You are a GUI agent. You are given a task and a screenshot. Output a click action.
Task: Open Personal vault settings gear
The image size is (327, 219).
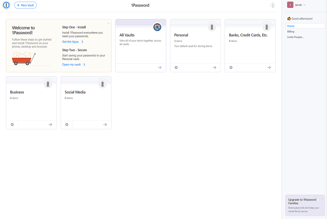[x=176, y=68]
